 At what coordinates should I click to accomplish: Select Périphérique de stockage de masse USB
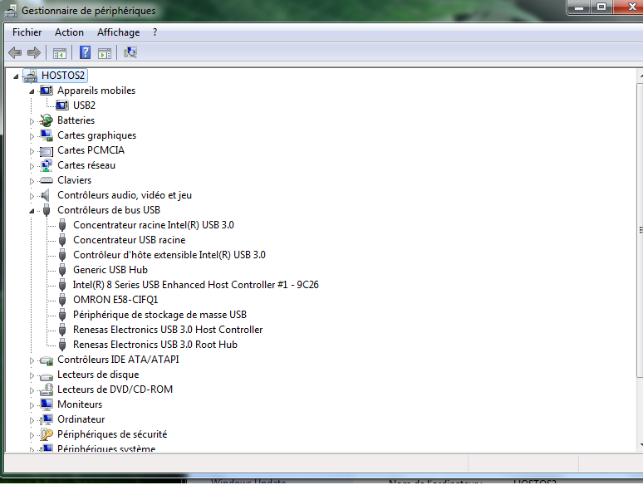(160, 315)
